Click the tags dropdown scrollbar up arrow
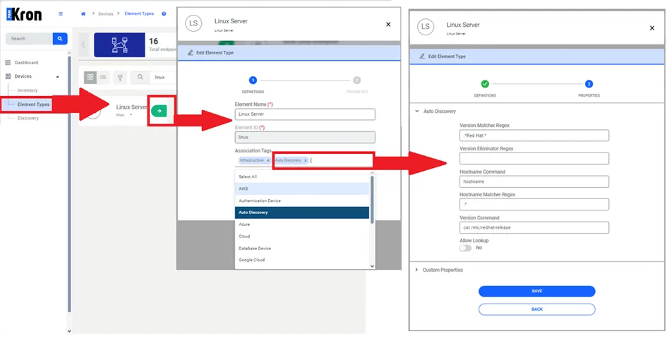Screen dimensions: 667x341 click(x=373, y=173)
